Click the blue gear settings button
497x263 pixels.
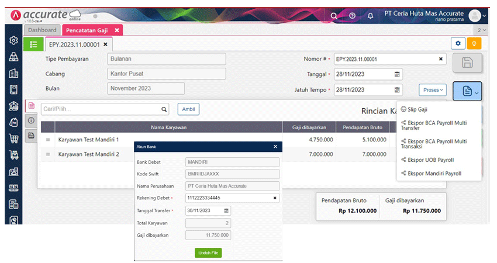458,44
